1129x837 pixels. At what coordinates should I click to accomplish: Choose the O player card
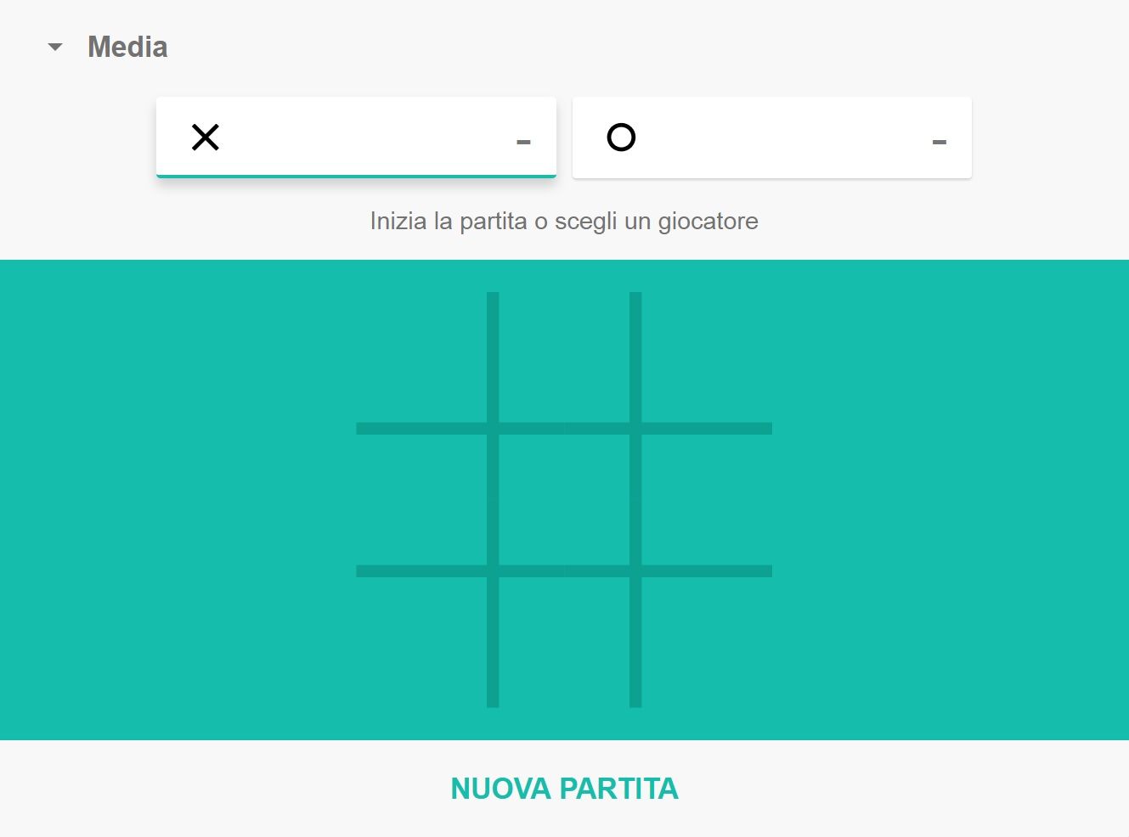[x=772, y=138]
